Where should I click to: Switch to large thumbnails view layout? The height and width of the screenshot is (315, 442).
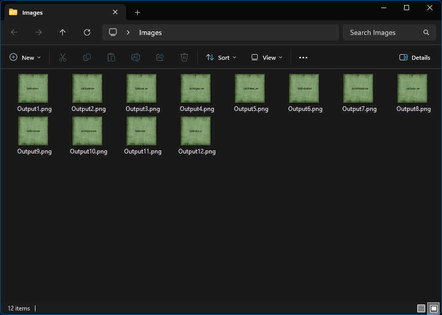coord(433,308)
